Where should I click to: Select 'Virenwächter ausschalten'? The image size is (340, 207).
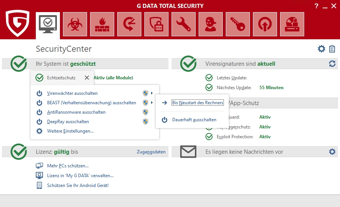pyautogui.click(x=72, y=93)
